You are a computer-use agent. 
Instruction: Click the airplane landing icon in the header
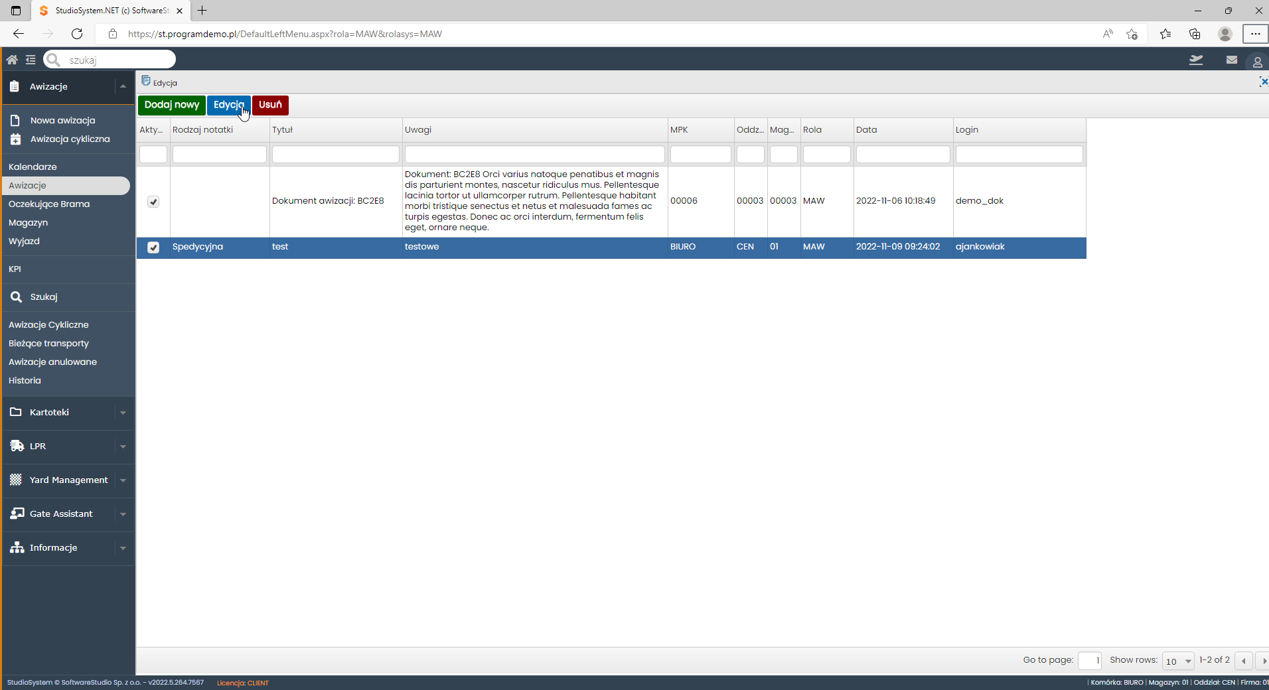pyautogui.click(x=1196, y=60)
